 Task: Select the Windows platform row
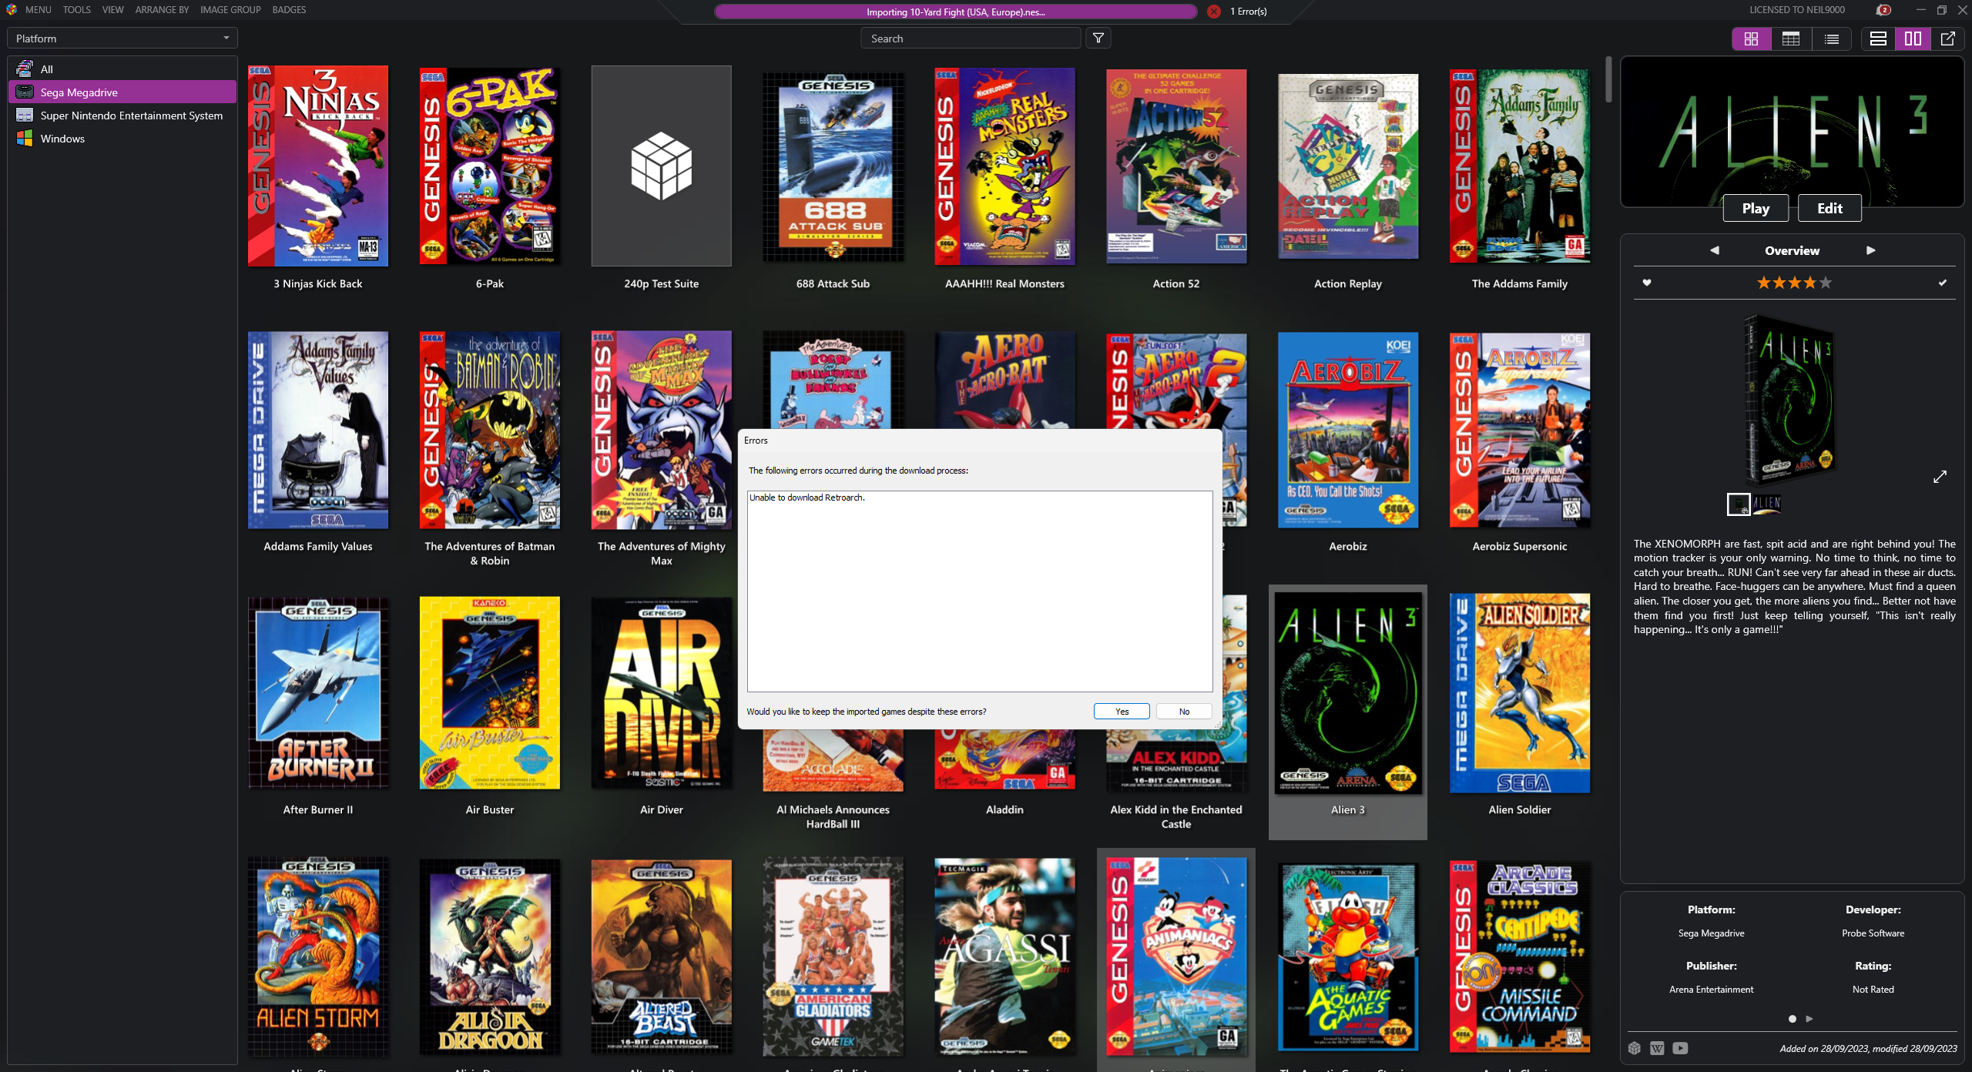122,139
